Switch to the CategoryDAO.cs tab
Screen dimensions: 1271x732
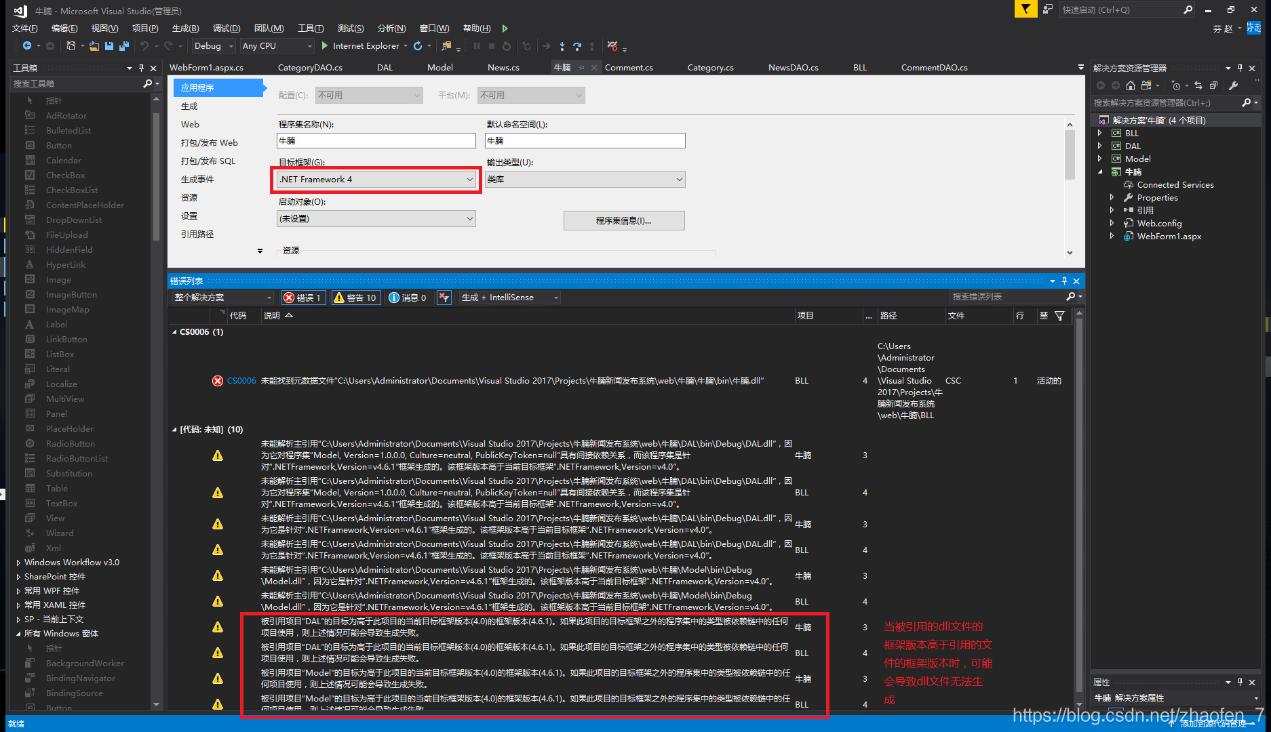pos(310,68)
